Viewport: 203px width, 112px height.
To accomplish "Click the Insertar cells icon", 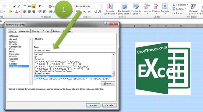I will click(147, 6).
